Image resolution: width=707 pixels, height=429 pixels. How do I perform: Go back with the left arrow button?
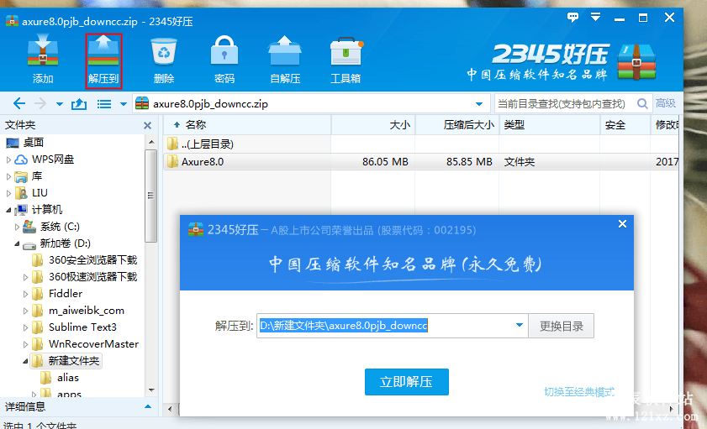[19, 104]
